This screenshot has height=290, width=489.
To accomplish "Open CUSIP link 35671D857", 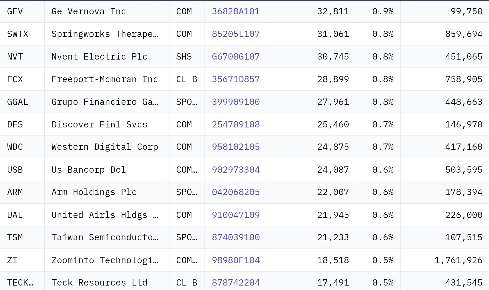I will coord(236,79).
